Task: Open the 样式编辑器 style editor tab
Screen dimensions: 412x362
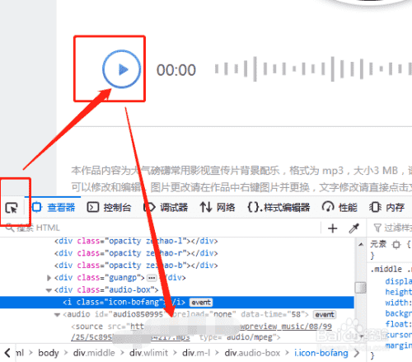Action: coord(279,207)
